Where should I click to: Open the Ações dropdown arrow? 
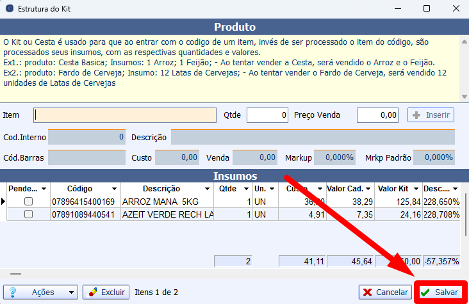[x=70, y=292]
